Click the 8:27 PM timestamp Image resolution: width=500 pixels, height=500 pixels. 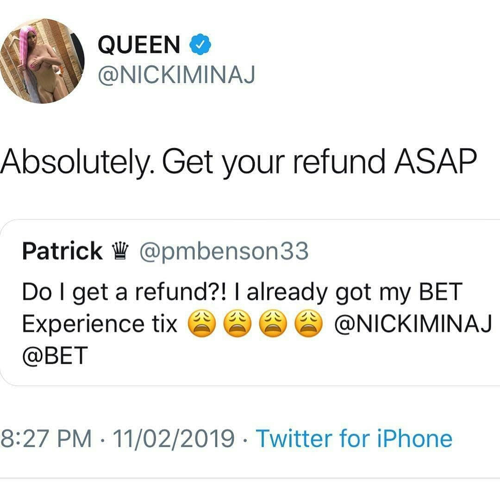(x=46, y=438)
